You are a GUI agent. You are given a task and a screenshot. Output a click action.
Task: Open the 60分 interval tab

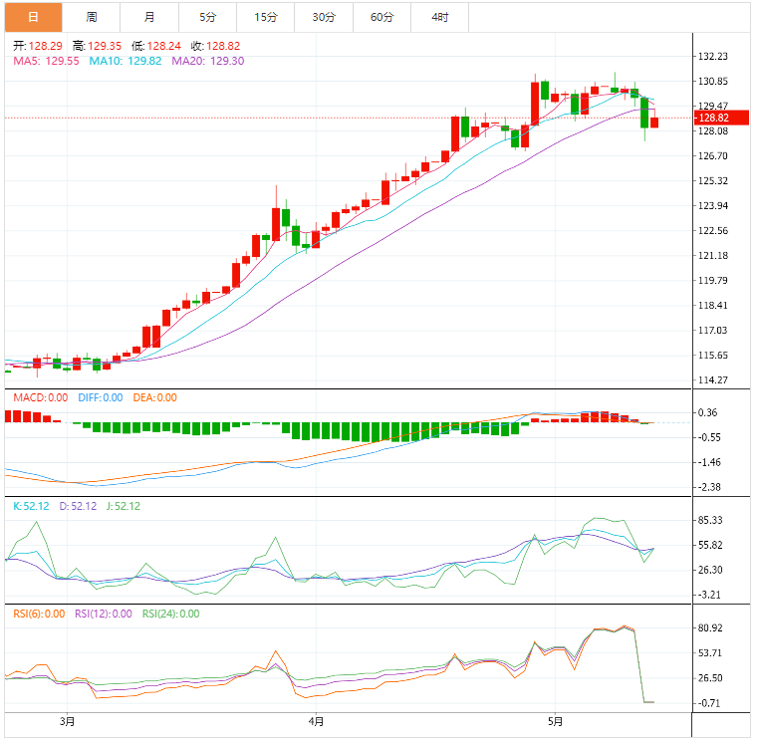tap(381, 17)
